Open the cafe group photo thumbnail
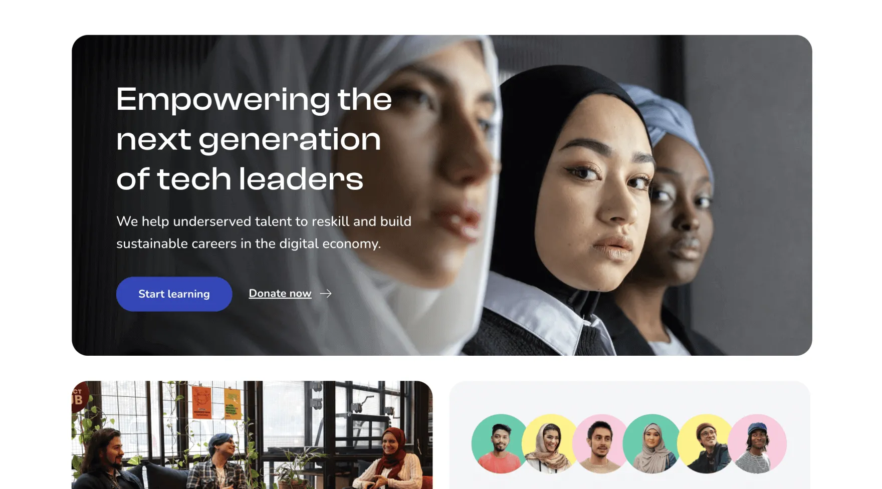The width and height of the screenshot is (882, 489). point(252,435)
